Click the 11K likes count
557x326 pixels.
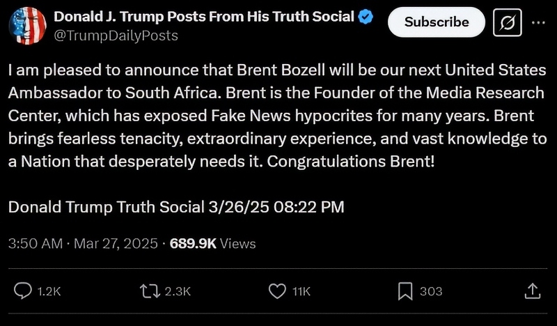(301, 291)
